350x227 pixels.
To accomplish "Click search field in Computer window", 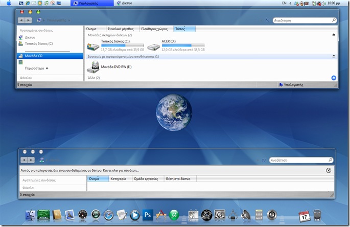I will tap(305, 20).
